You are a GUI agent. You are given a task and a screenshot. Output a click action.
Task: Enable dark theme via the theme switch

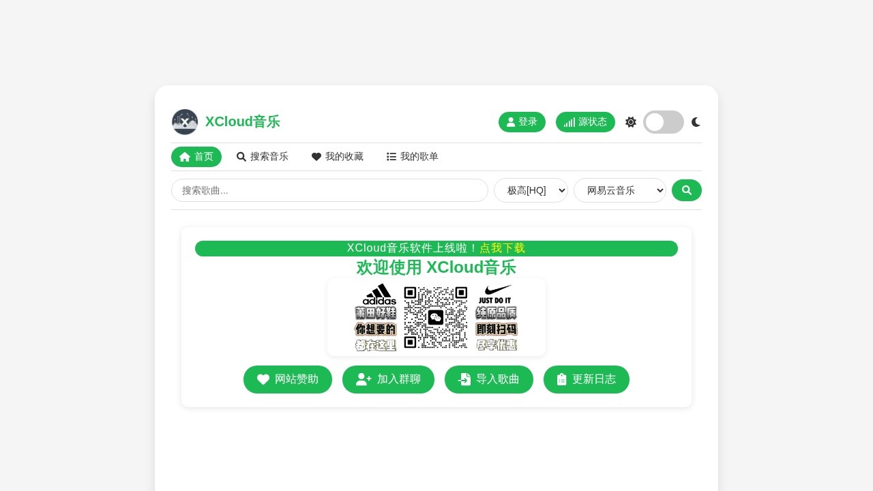click(x=664, y=122)
